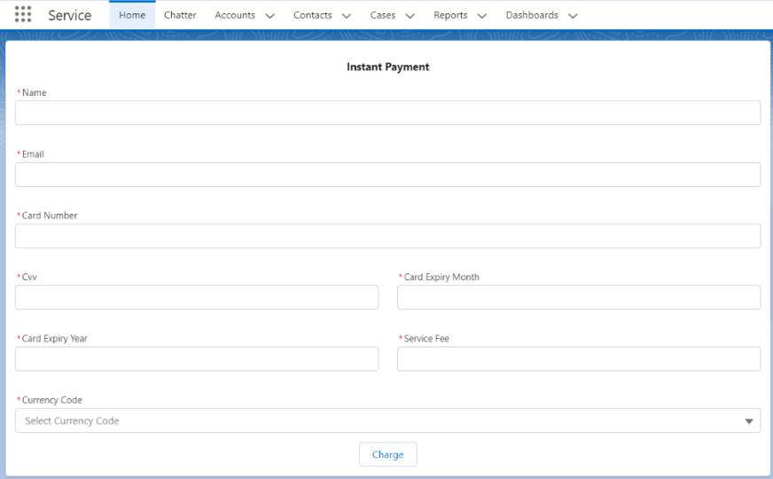This screenshot has width=773, height=479.
Task: Focus the Name input field
Action: (387, 113)
